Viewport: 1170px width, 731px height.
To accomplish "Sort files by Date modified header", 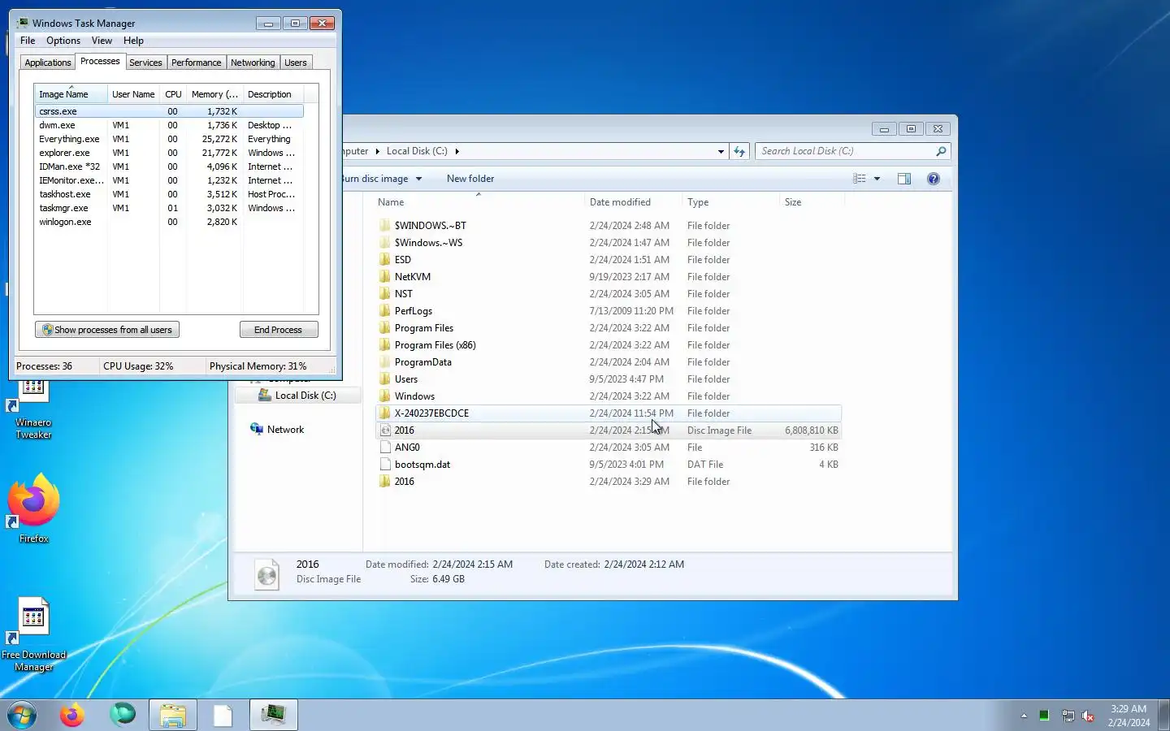I will point(632,202).
